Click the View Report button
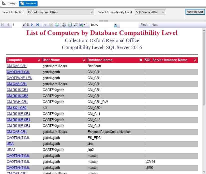Screen dimensions: 206x174 click(195, 12)
